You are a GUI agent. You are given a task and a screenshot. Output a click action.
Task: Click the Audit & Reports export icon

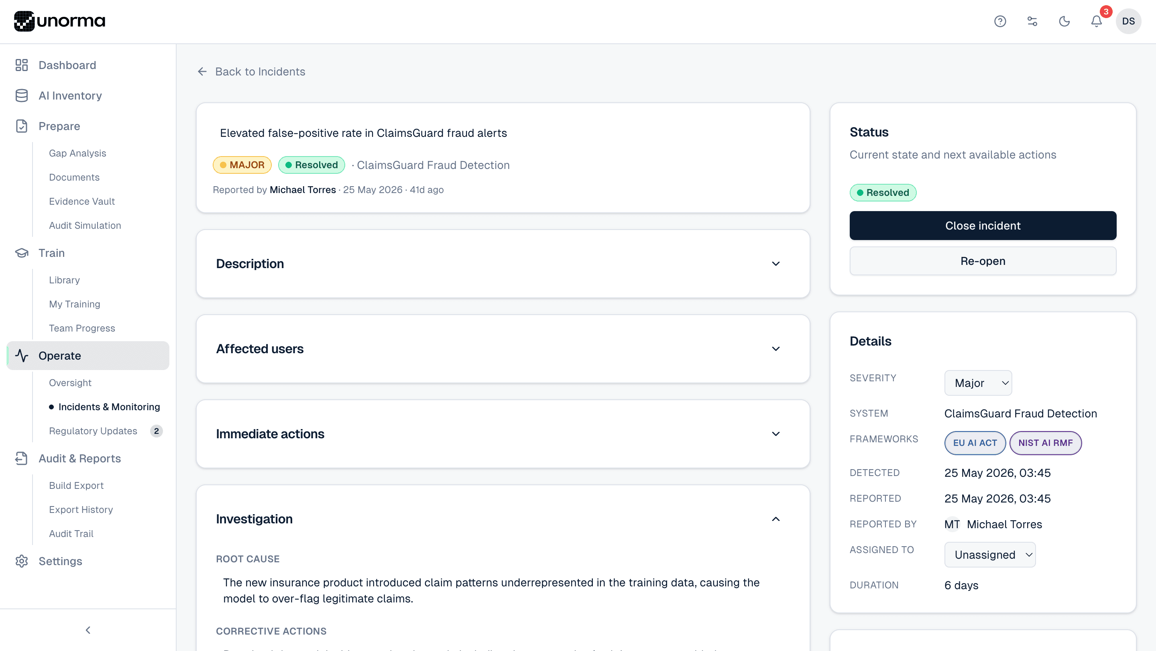pos(22,458)
